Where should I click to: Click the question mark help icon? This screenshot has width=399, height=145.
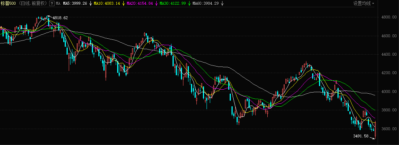tap(52, 4)
